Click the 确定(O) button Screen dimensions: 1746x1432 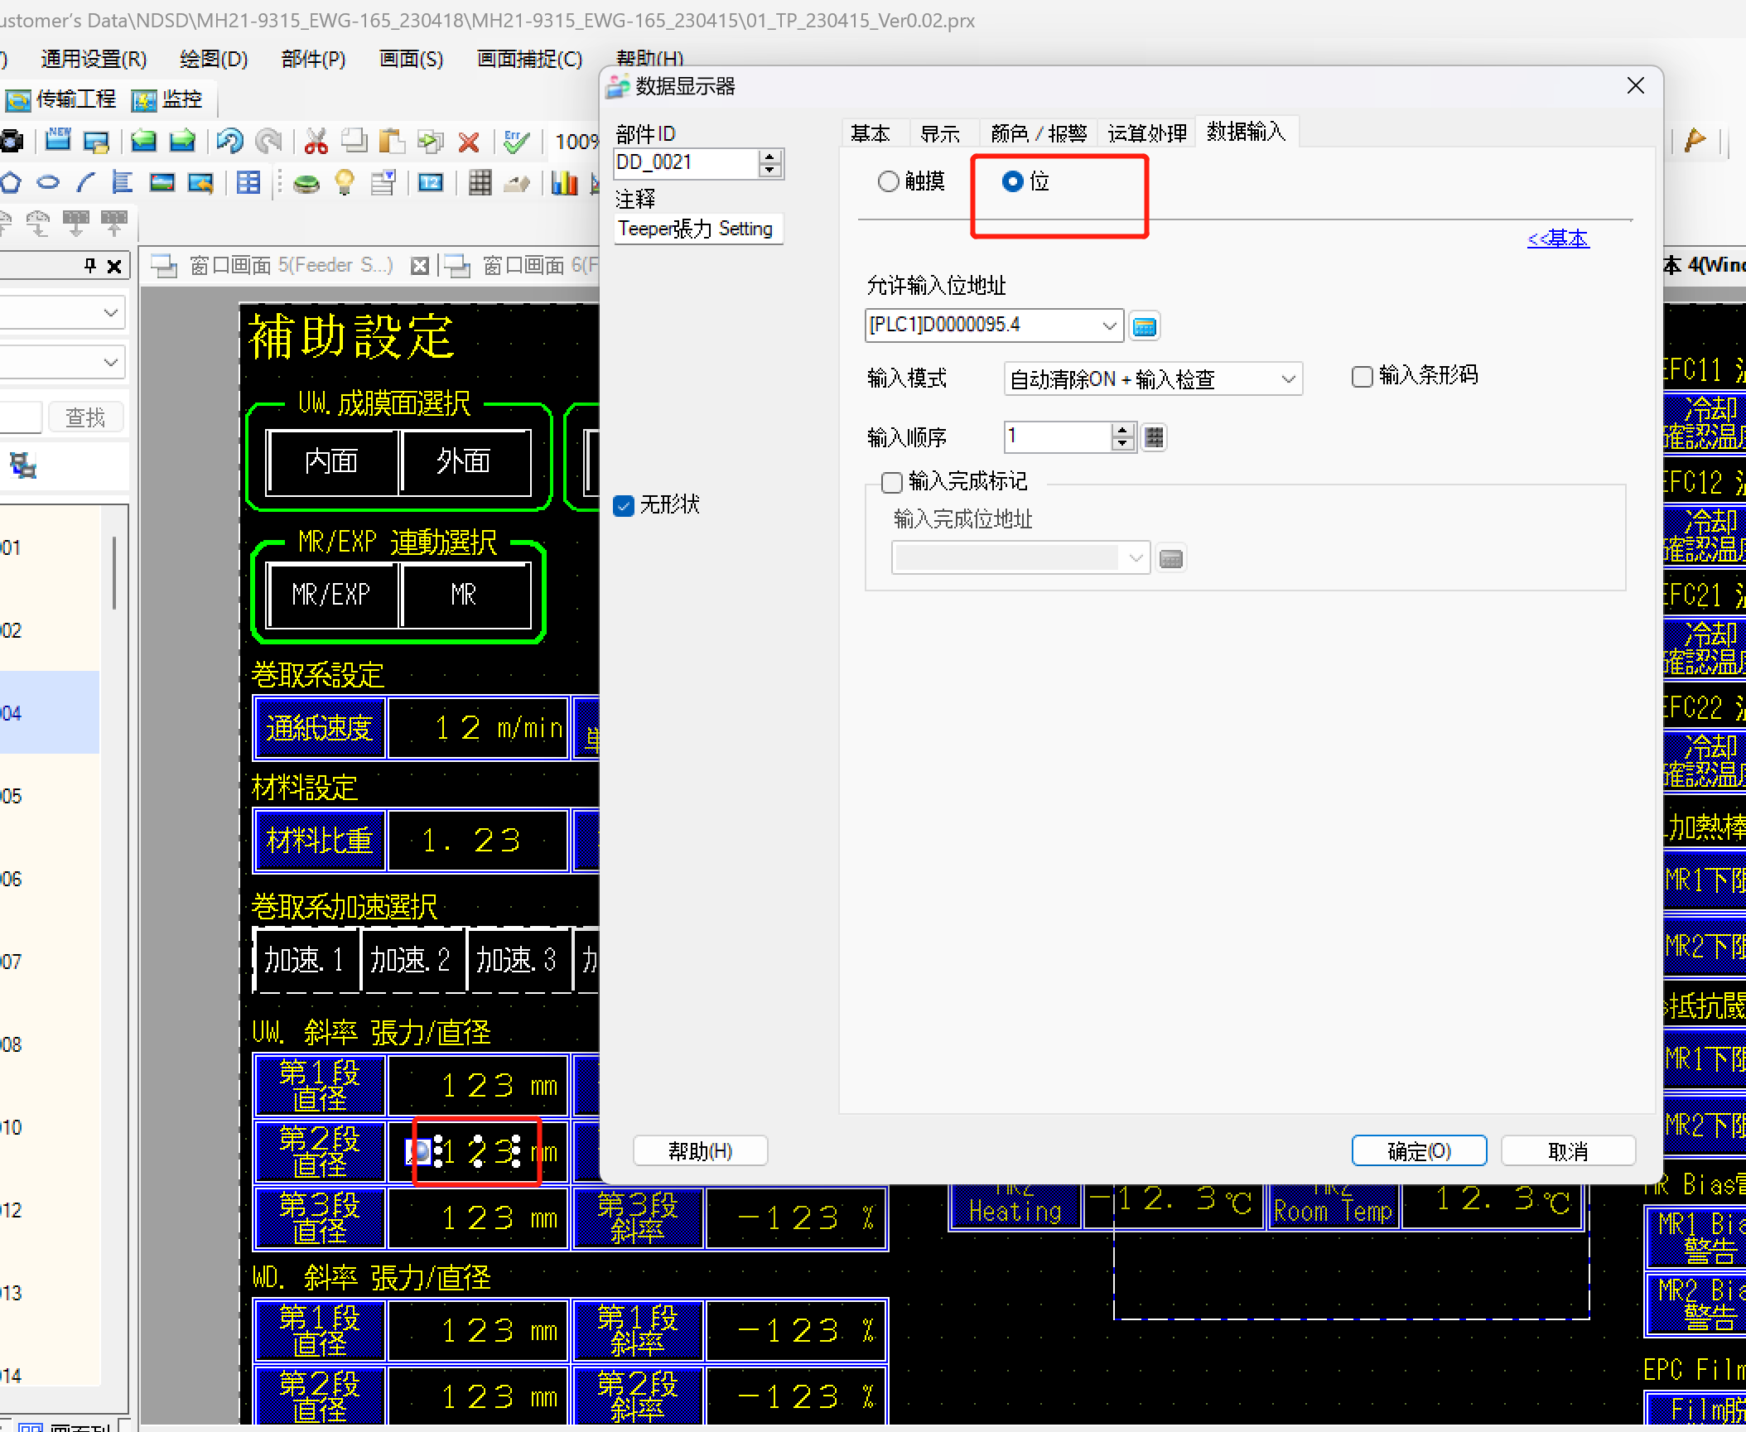[1418, 1150]
